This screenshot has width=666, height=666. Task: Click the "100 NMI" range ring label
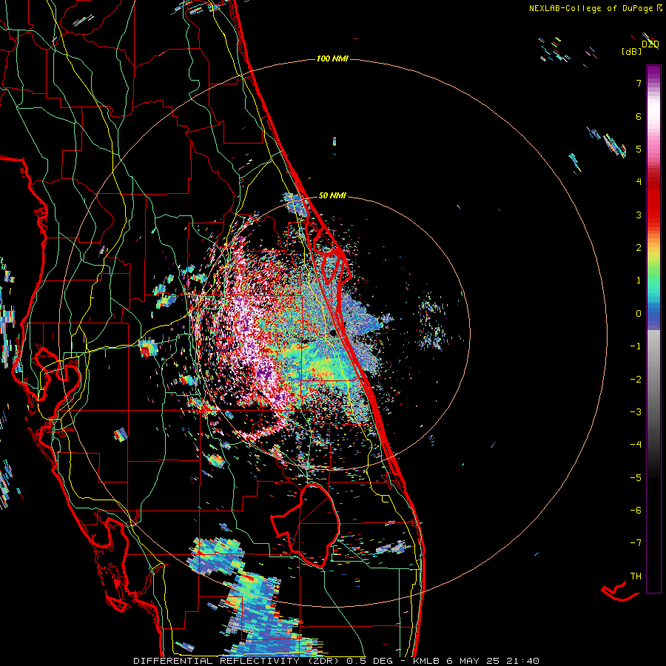tap(332, 58)
